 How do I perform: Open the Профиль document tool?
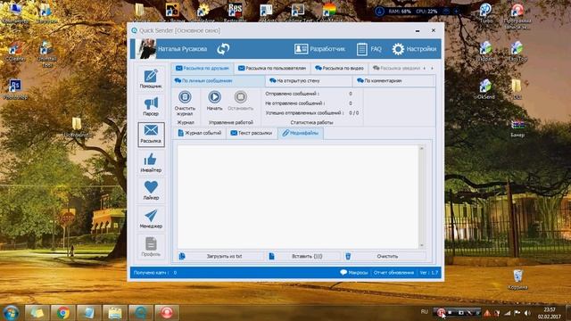click(151, 246)
